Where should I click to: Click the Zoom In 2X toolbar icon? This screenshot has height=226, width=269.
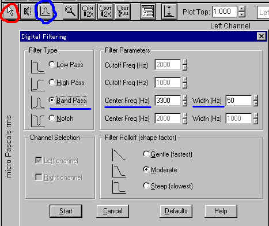point(88,12)
